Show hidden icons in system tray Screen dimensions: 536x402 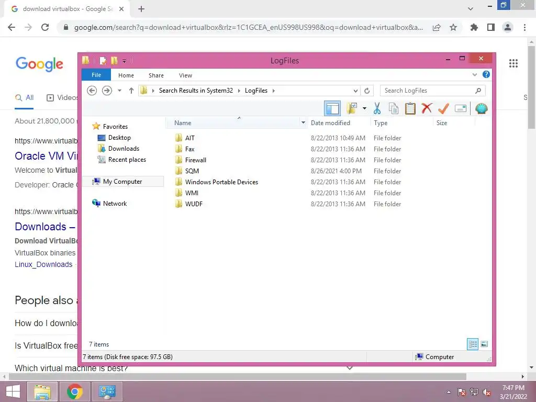(x=449, y=393)
